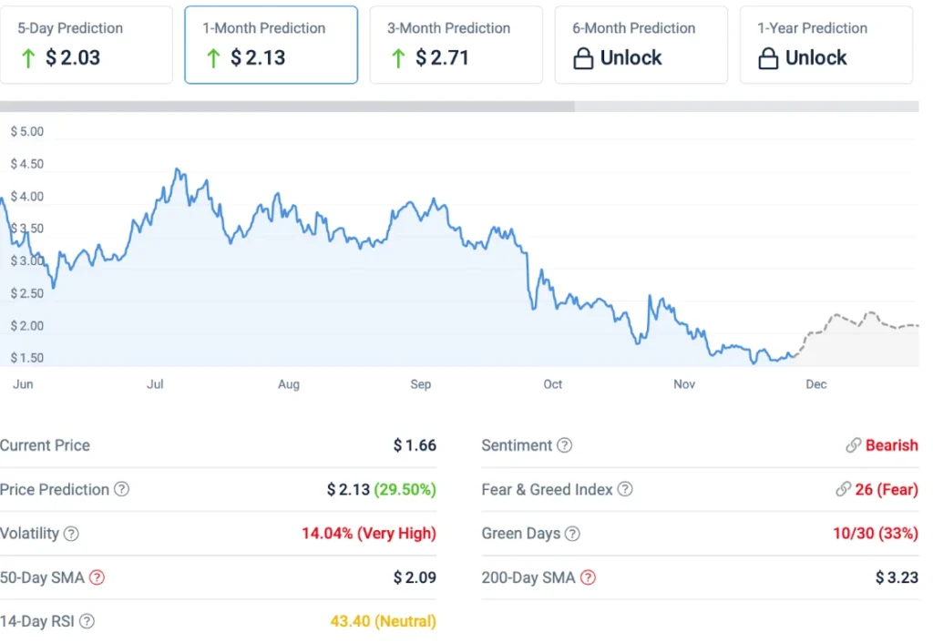
Task: Click help icon next to Sentiment
Action: point(565,445)
